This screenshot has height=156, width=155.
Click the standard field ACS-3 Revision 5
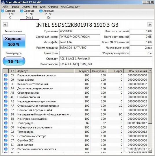coord(106,59)
